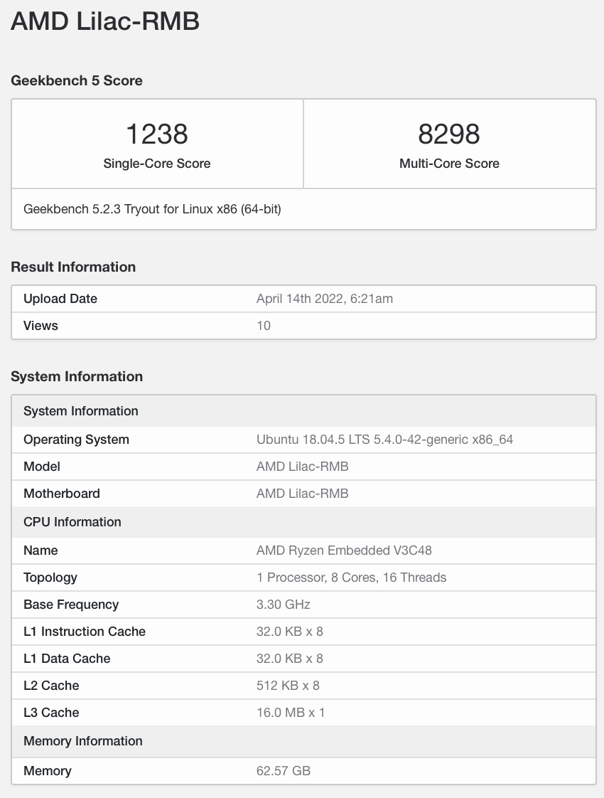Click the Views count row
Viewport: 604px width, 798px height.
coord(303,326)
